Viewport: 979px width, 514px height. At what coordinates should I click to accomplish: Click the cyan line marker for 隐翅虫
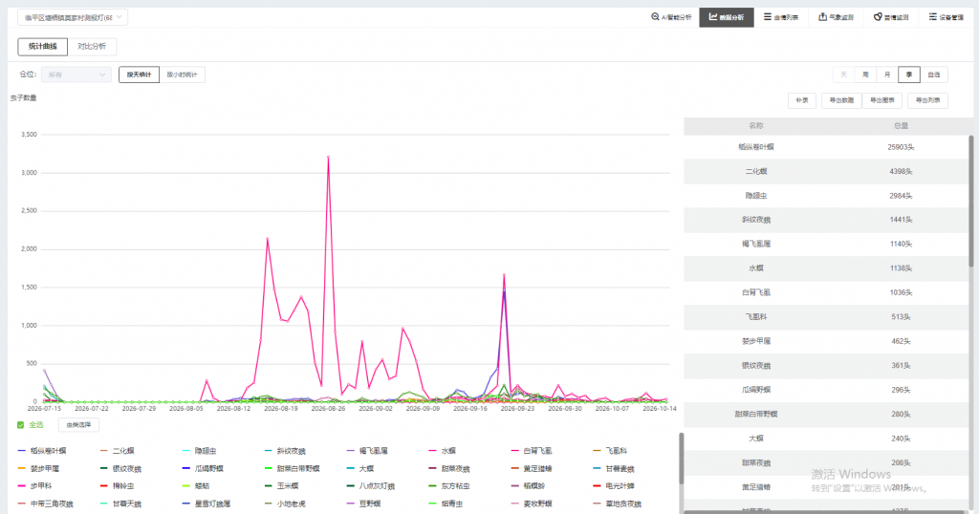[186, 450]
